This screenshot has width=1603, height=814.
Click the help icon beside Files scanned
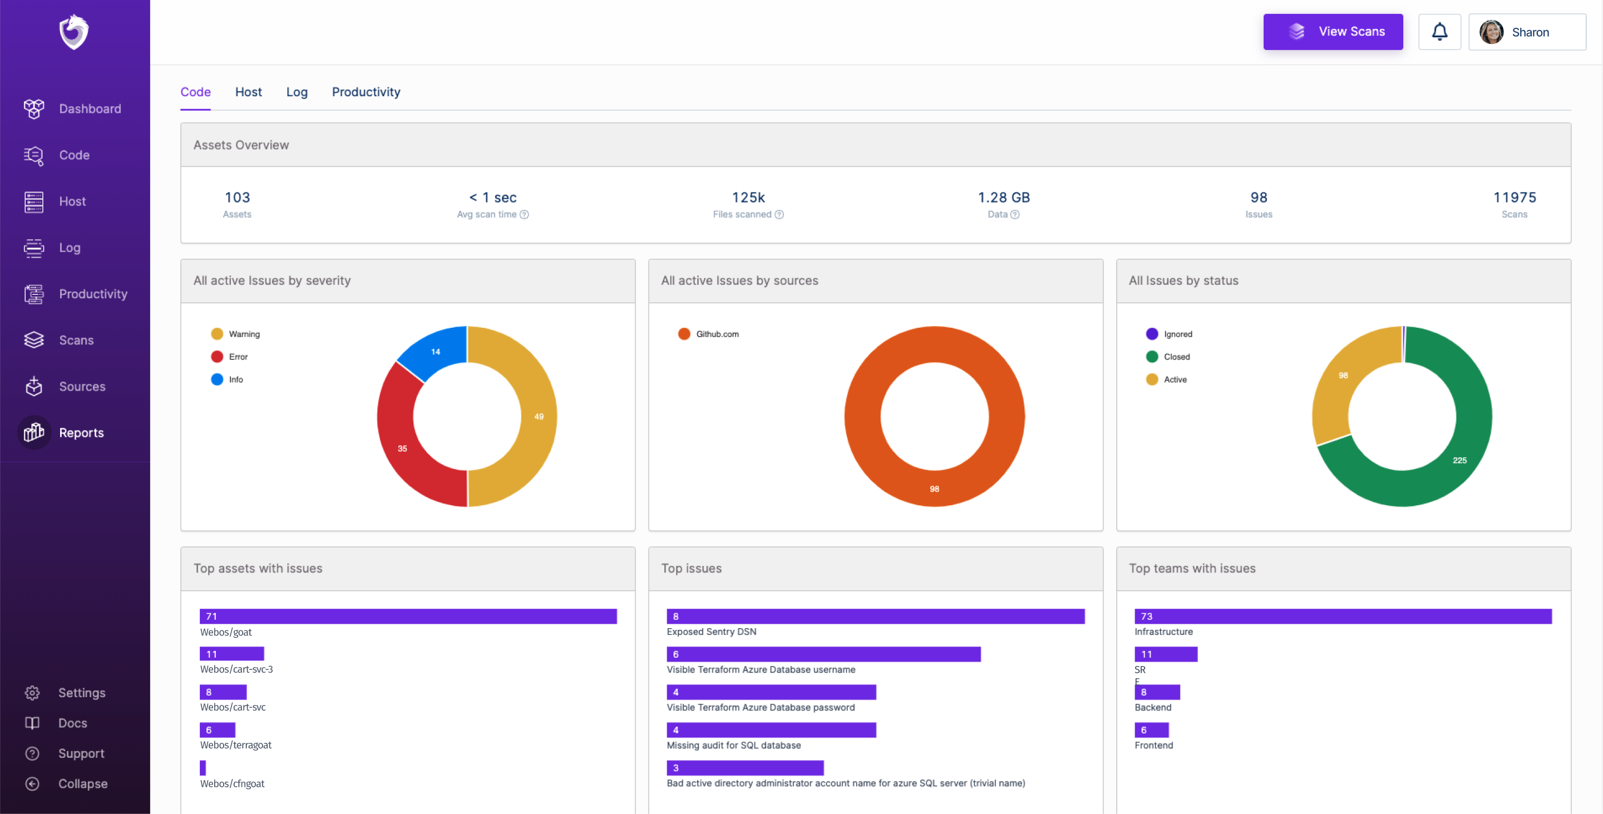[x=779, y=214]
